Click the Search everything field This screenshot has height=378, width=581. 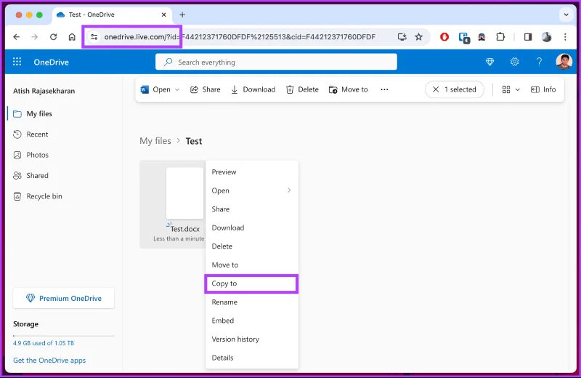276,62
